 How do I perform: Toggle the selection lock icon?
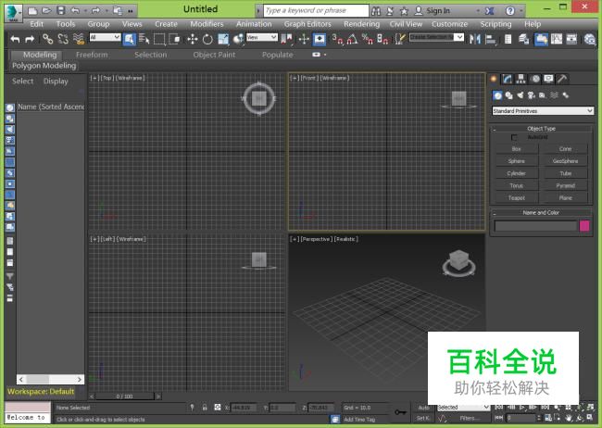[204, 408]
